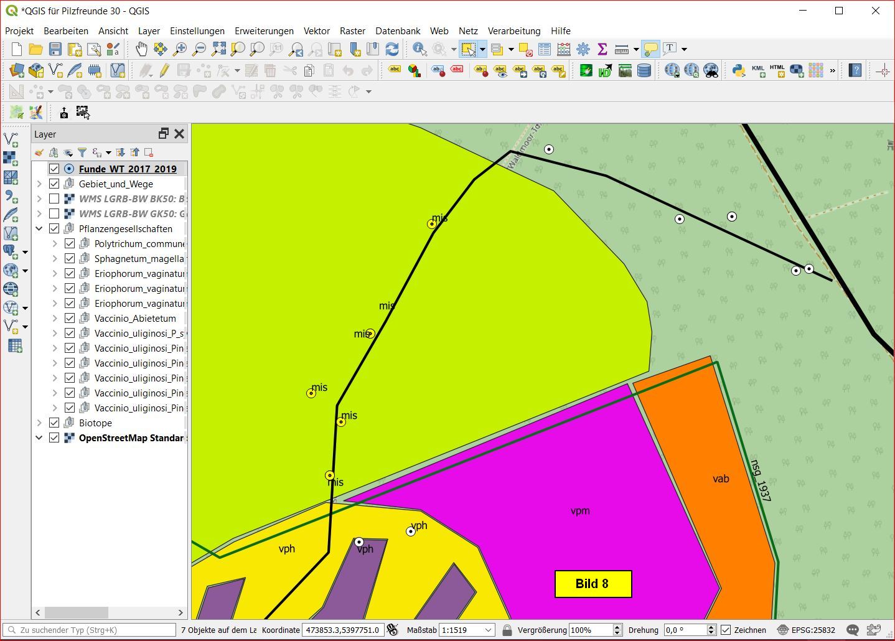Viewport: 895px width, 641px height.
Task: Collapse the Pflanzengesellschaften layer group
Action: 39,228
